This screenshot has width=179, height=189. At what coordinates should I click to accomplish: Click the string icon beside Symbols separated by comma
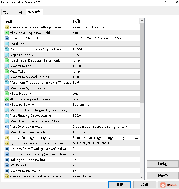pos(7,143)
